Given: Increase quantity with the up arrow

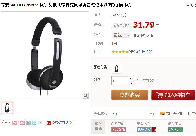Looking at the screenshot, I should pyautogui.click(x=131, y=78).
